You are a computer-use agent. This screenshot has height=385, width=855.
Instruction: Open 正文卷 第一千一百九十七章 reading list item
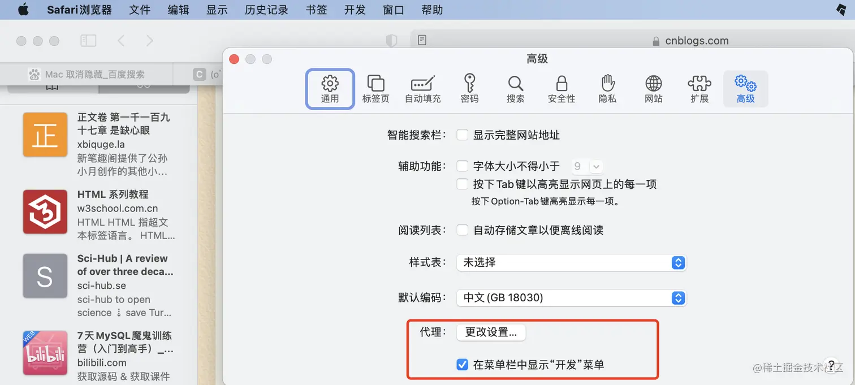click(x=98, y=144)
